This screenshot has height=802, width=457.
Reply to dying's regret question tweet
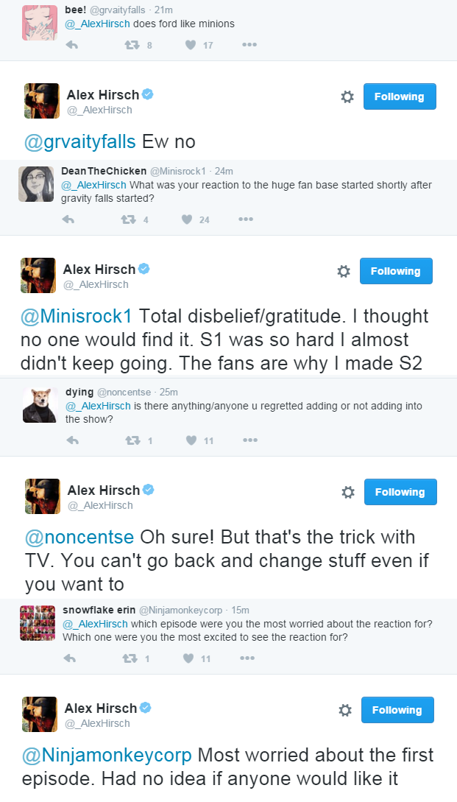click(x=71, y=440)
